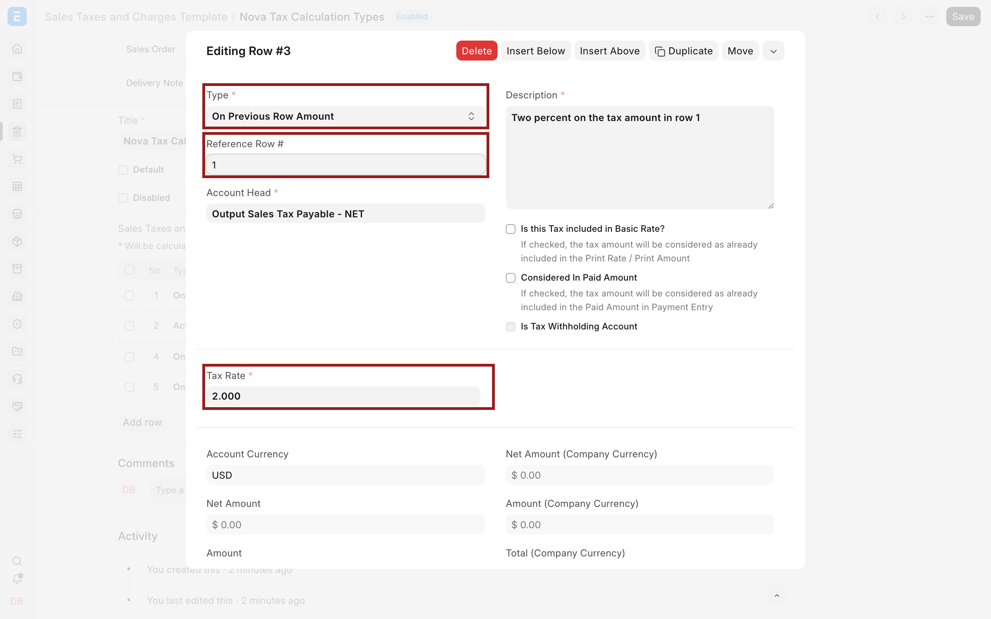The height and width of the screenshot is (619, 991).
Task: Click the search magnifier icon
Action: (17, 561)
